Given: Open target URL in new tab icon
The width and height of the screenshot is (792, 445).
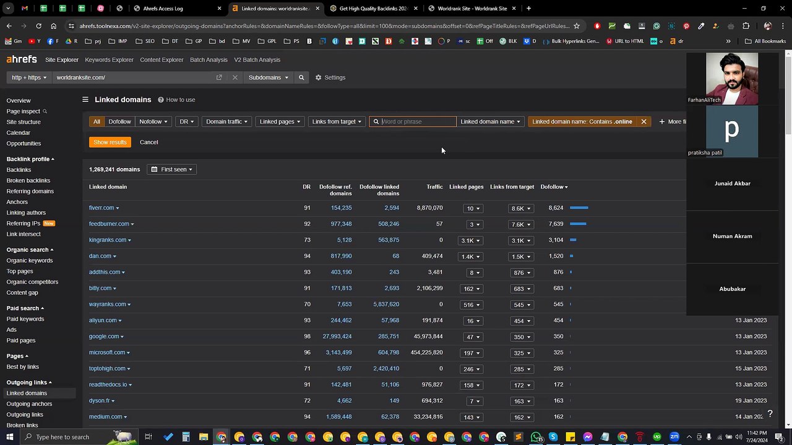Looking at the screenshot, I should [x=219, y=77].
